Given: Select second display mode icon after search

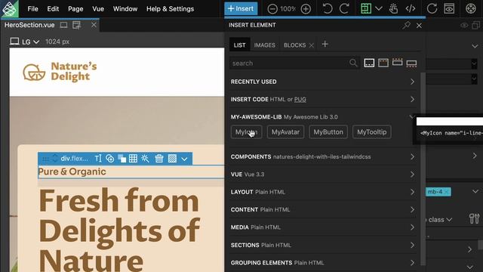Looking at the screenshot, I should (383, 63).
